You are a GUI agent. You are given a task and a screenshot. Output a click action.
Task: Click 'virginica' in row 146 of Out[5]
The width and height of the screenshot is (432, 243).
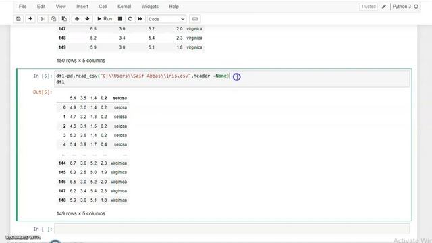pyautogui.click(x=119, y=182)
